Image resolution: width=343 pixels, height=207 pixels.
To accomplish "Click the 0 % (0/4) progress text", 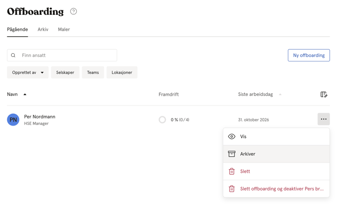I will click(180, 120).
